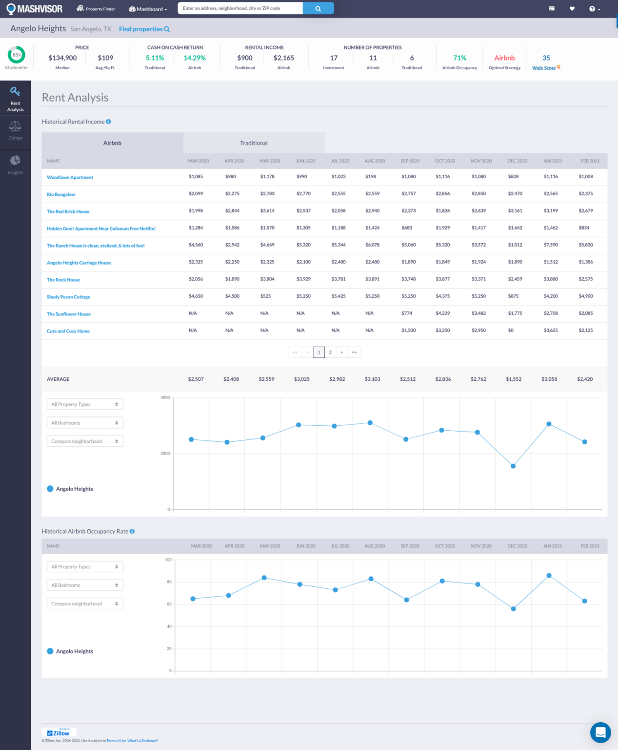Expand the Mashboard dropdown menu
The image size is (618, 750).
pyautogui.click(x=148, y=9)
